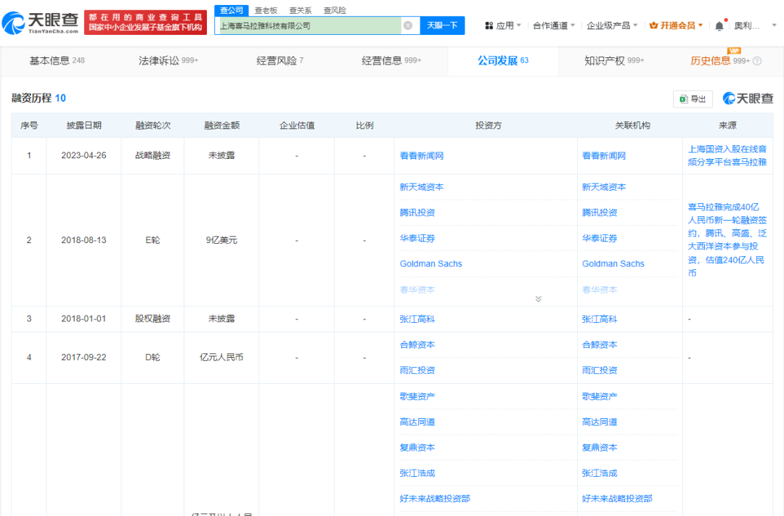The image size is (784, 516).
Task: Open the 知识产权 tab
Action: 615,60
